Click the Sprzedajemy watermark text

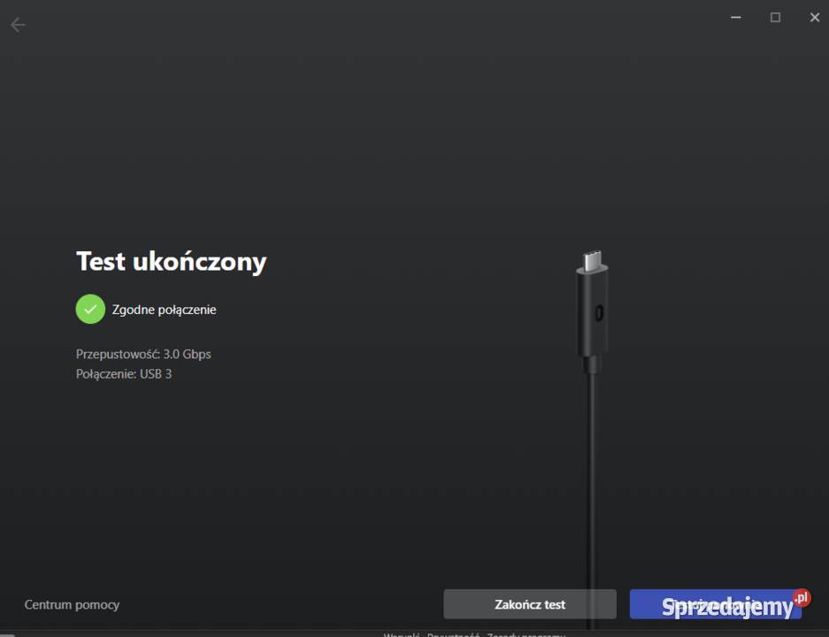pyautogui.click(x=725, y=607)
